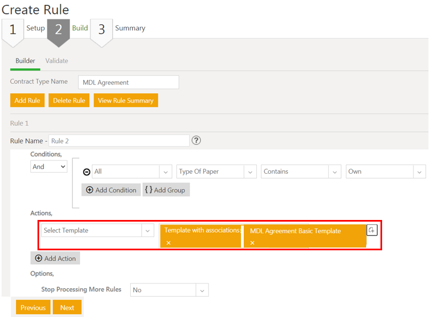The width and height of the screenshot is (429, 317).
Task: Open Stop Processing More Rules dropdown
Action: pyautogui.click(x=169, y=290)
